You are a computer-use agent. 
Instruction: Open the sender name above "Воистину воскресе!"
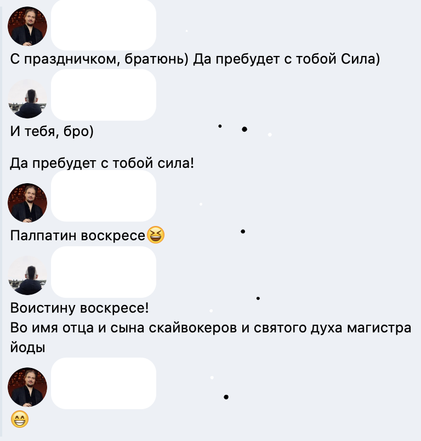click(104, 272)
